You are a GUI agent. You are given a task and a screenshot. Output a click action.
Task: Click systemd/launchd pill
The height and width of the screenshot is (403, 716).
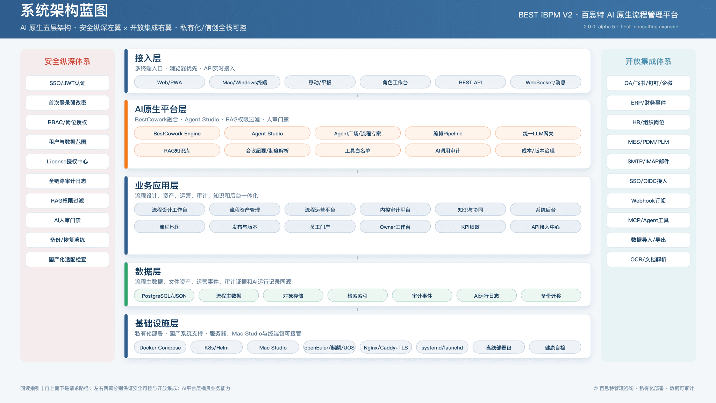click(442, 347)
